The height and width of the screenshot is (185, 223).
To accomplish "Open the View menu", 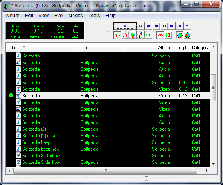I will (x=44, y=16).
